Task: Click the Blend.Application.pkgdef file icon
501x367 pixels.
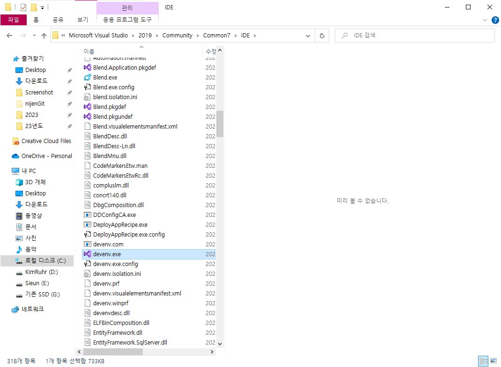Action: coord(87,67)
